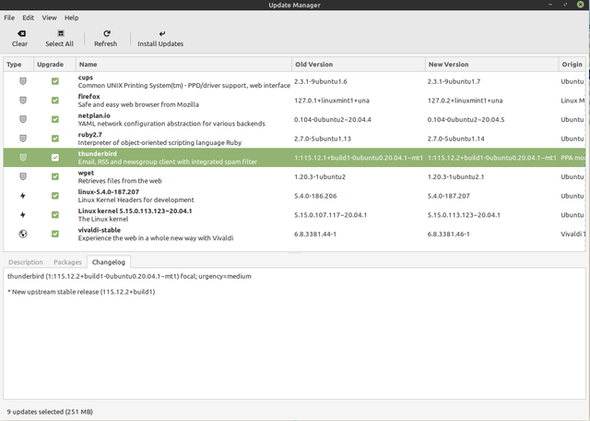
Task: Click new version 6.8.3381.46-1
Action: (x=449, y=235)
